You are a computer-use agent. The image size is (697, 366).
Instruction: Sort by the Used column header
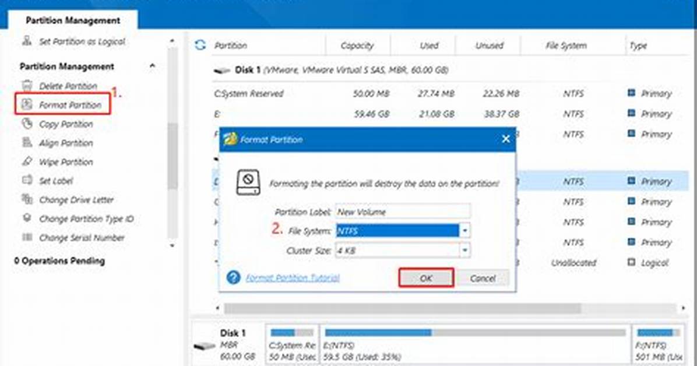[429, 45]
